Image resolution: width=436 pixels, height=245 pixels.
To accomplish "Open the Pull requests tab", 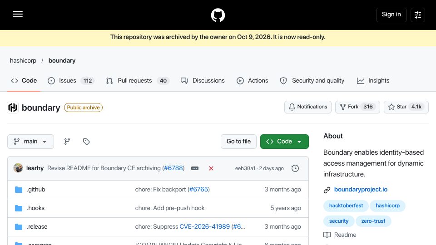I will click(138, 81).
